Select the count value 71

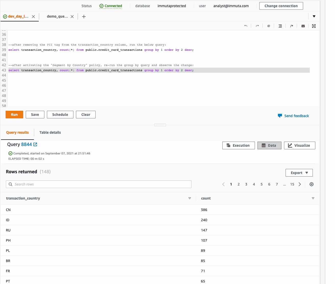[x=203, y=271]
